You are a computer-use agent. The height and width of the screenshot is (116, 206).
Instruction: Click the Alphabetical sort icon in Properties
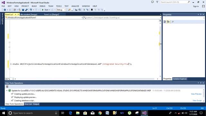168,22
